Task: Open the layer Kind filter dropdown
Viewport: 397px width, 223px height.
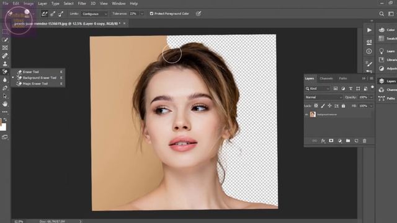Action: pyautogui.click(x=318, y=89)
